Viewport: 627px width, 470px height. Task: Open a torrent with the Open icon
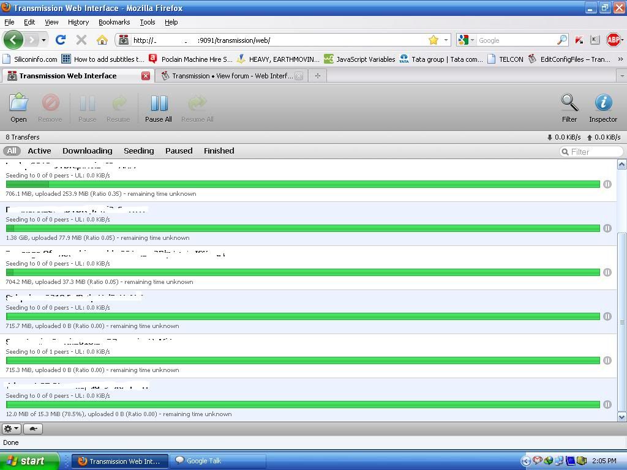click(18, 108)
